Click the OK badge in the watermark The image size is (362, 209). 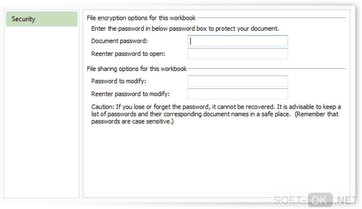tap(320, 200)
